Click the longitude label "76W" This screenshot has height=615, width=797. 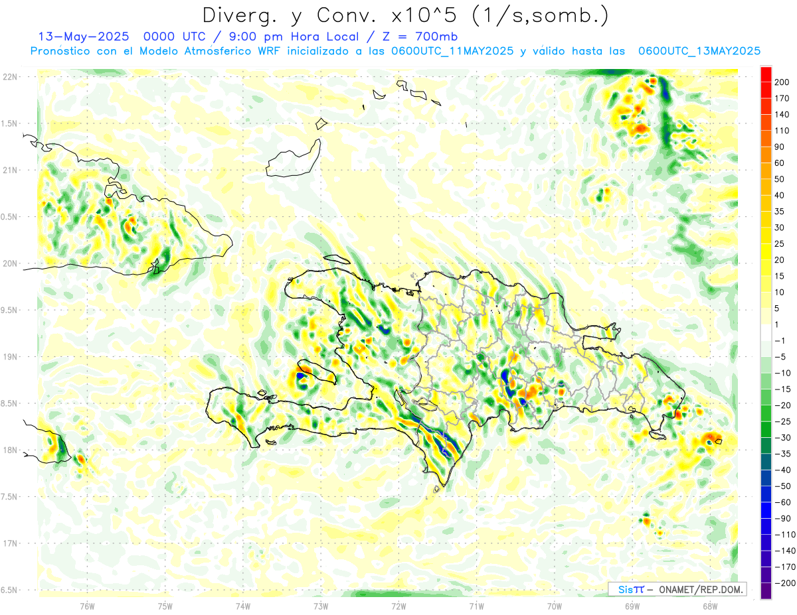[87, 605]
